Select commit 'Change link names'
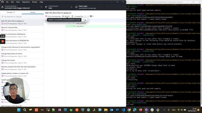This screenshot has width=202, height=113. point(22,62)
